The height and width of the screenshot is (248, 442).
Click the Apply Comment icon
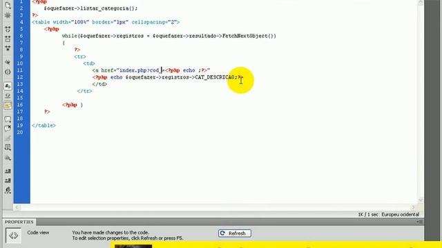(8, 119)
